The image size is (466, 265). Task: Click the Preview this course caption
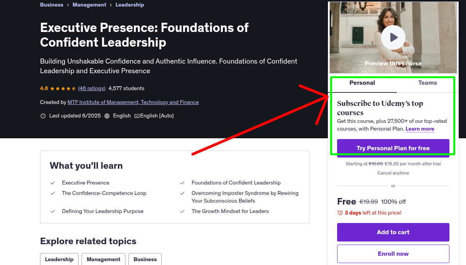(x=393, y=64)
